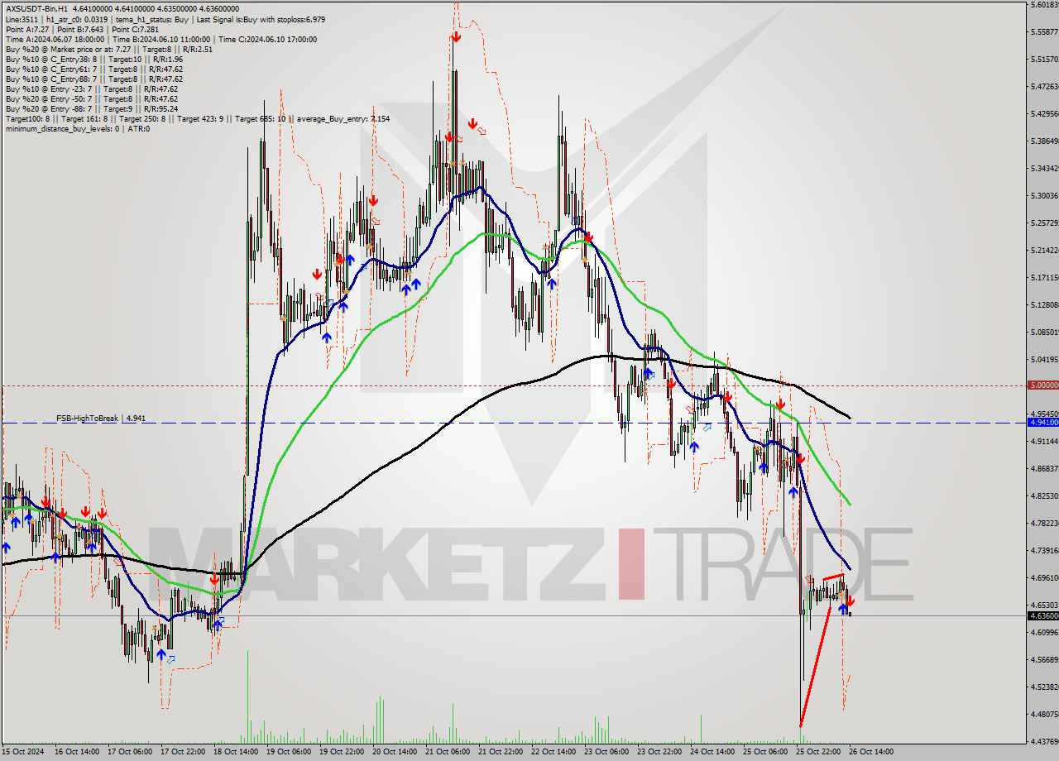
Task: Click the 5.04195 price axis label
Action: 1044,360
